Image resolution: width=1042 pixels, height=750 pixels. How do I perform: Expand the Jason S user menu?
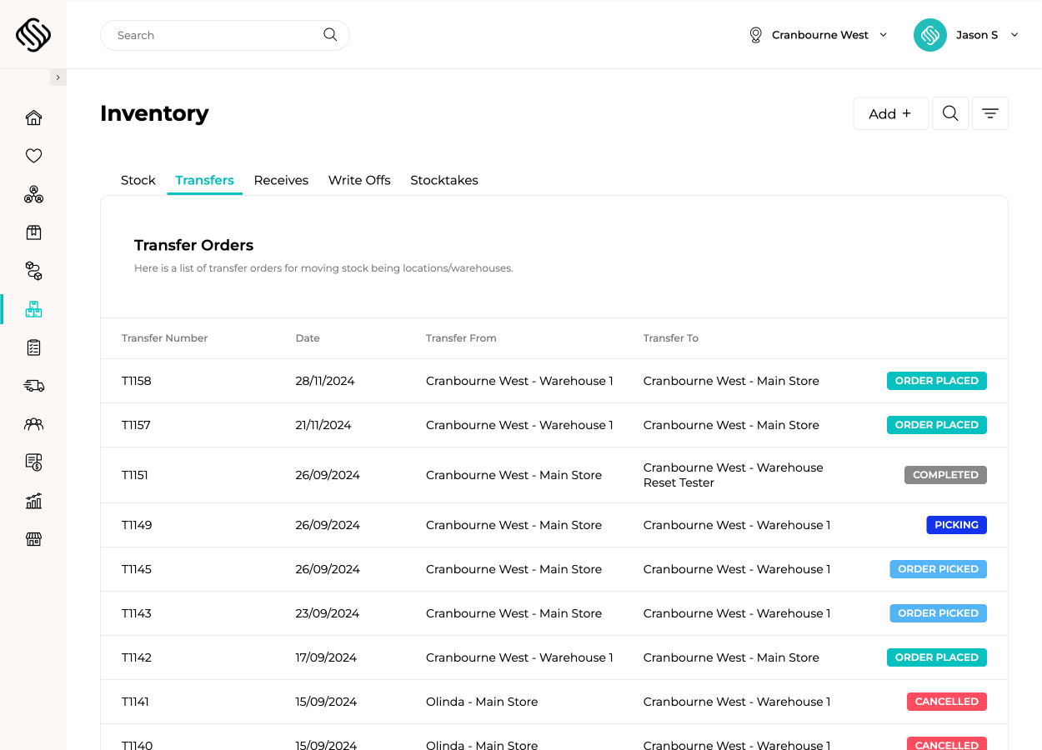(x=977, y=35)
